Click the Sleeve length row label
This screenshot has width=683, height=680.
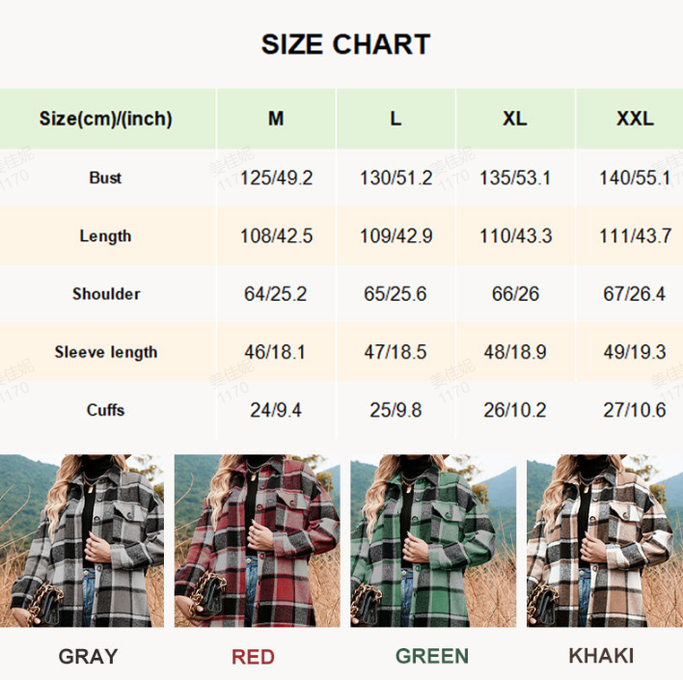tap(106, 352)
